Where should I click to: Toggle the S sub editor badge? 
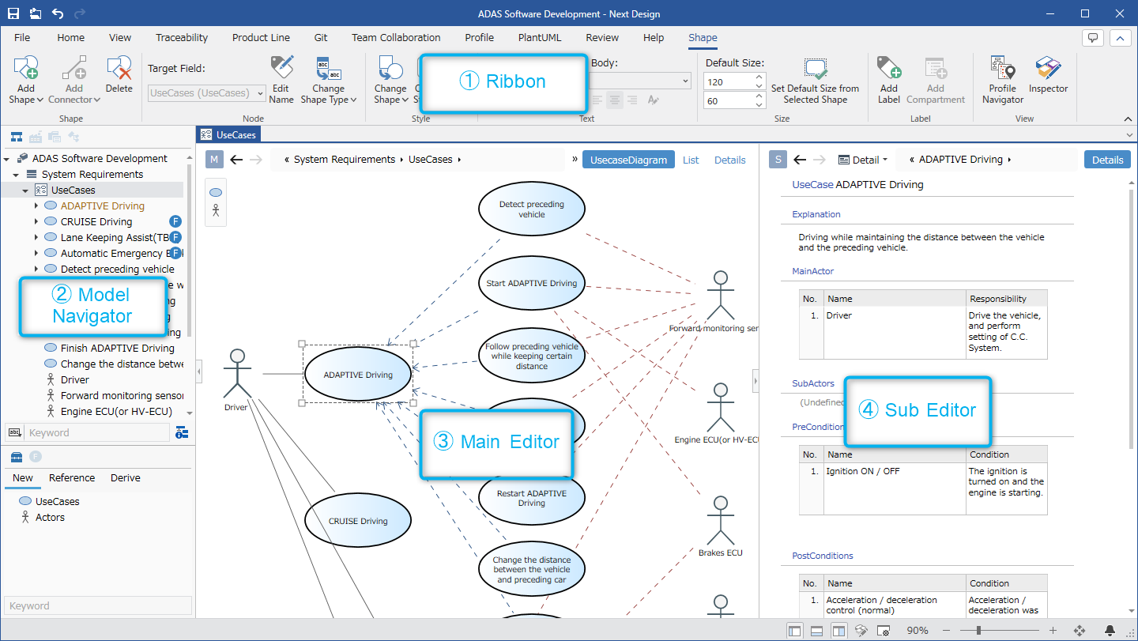[x=778, y=160]
